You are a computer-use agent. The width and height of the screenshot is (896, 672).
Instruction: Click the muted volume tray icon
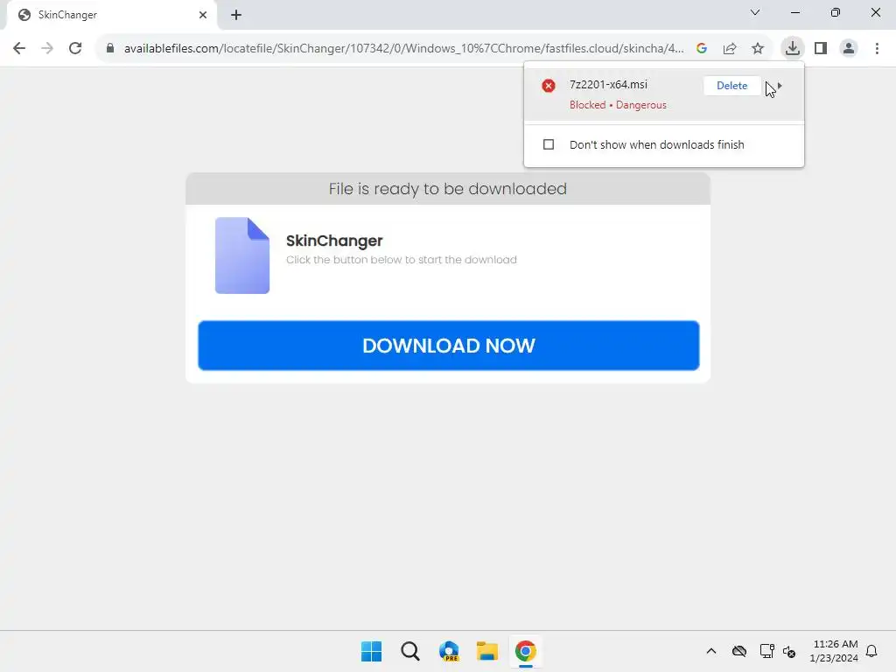(x=789, y=651)
